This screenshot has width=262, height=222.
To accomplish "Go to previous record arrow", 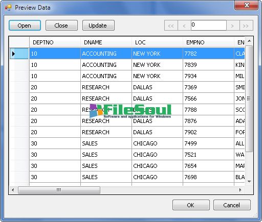I will click(x=184, y=26).
